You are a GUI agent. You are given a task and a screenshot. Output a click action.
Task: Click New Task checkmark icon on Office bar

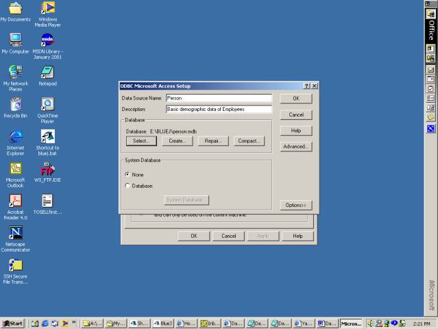[x=430, y=89]
